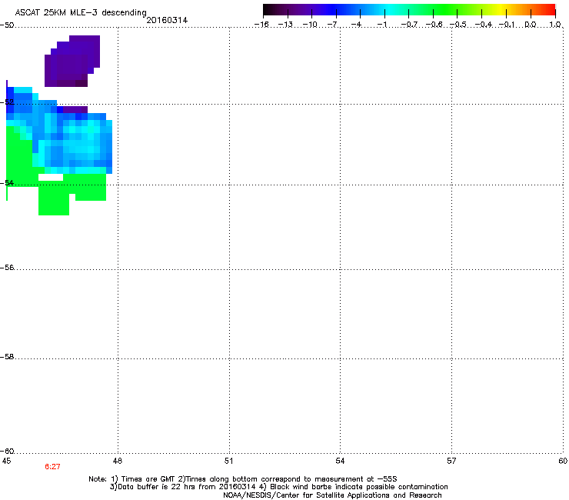The height and width of the screenshot is (500, 569).
Task: Click the color bar's green region
Action: (x=446, y=9)
